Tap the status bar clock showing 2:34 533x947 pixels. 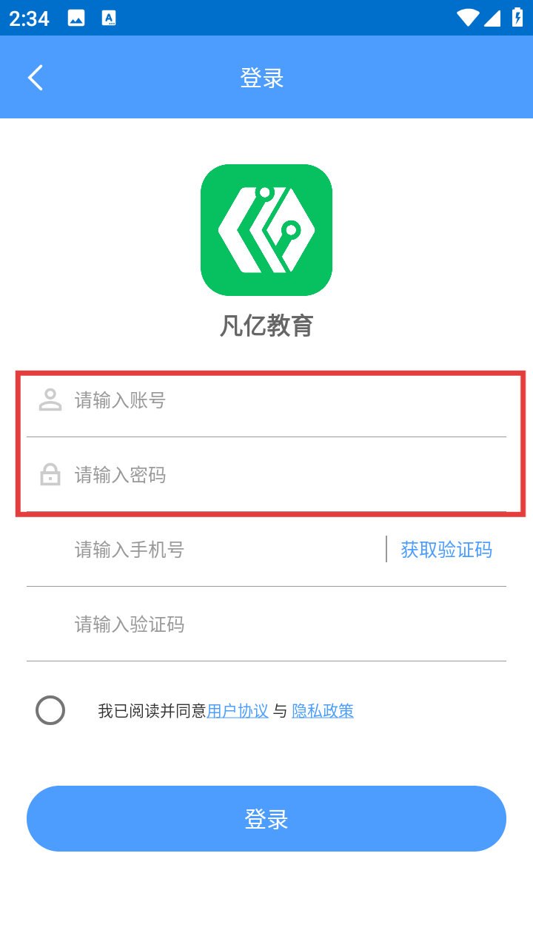(30, 18)
